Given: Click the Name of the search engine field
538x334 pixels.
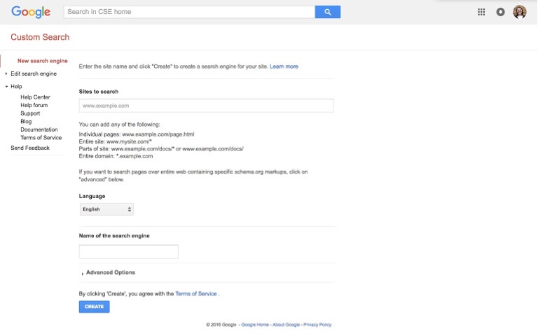Looking at the screenshot, I should pyautogui.click(x=129, y=251).
